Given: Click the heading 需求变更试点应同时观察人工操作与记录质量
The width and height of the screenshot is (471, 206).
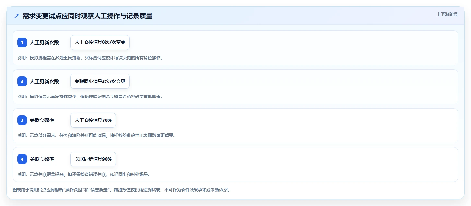Looking at the screenshot, I should click(88, 16).
